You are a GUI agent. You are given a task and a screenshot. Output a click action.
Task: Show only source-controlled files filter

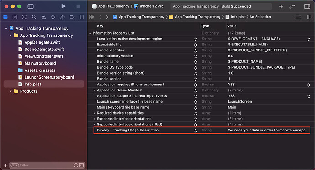pyautogui.click(x=81, y=165)
